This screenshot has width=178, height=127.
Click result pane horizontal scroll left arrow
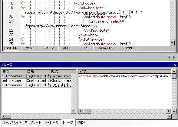[81, 111]
